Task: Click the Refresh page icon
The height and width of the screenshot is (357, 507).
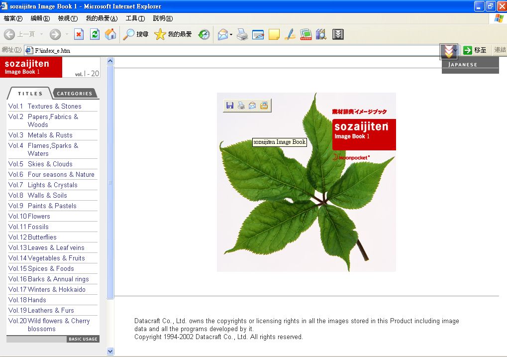Action: coord(95,34)
